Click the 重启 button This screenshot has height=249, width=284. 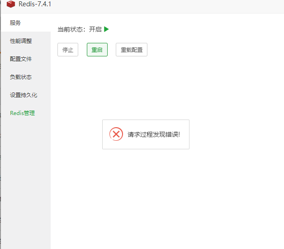(x=97, y=50)
